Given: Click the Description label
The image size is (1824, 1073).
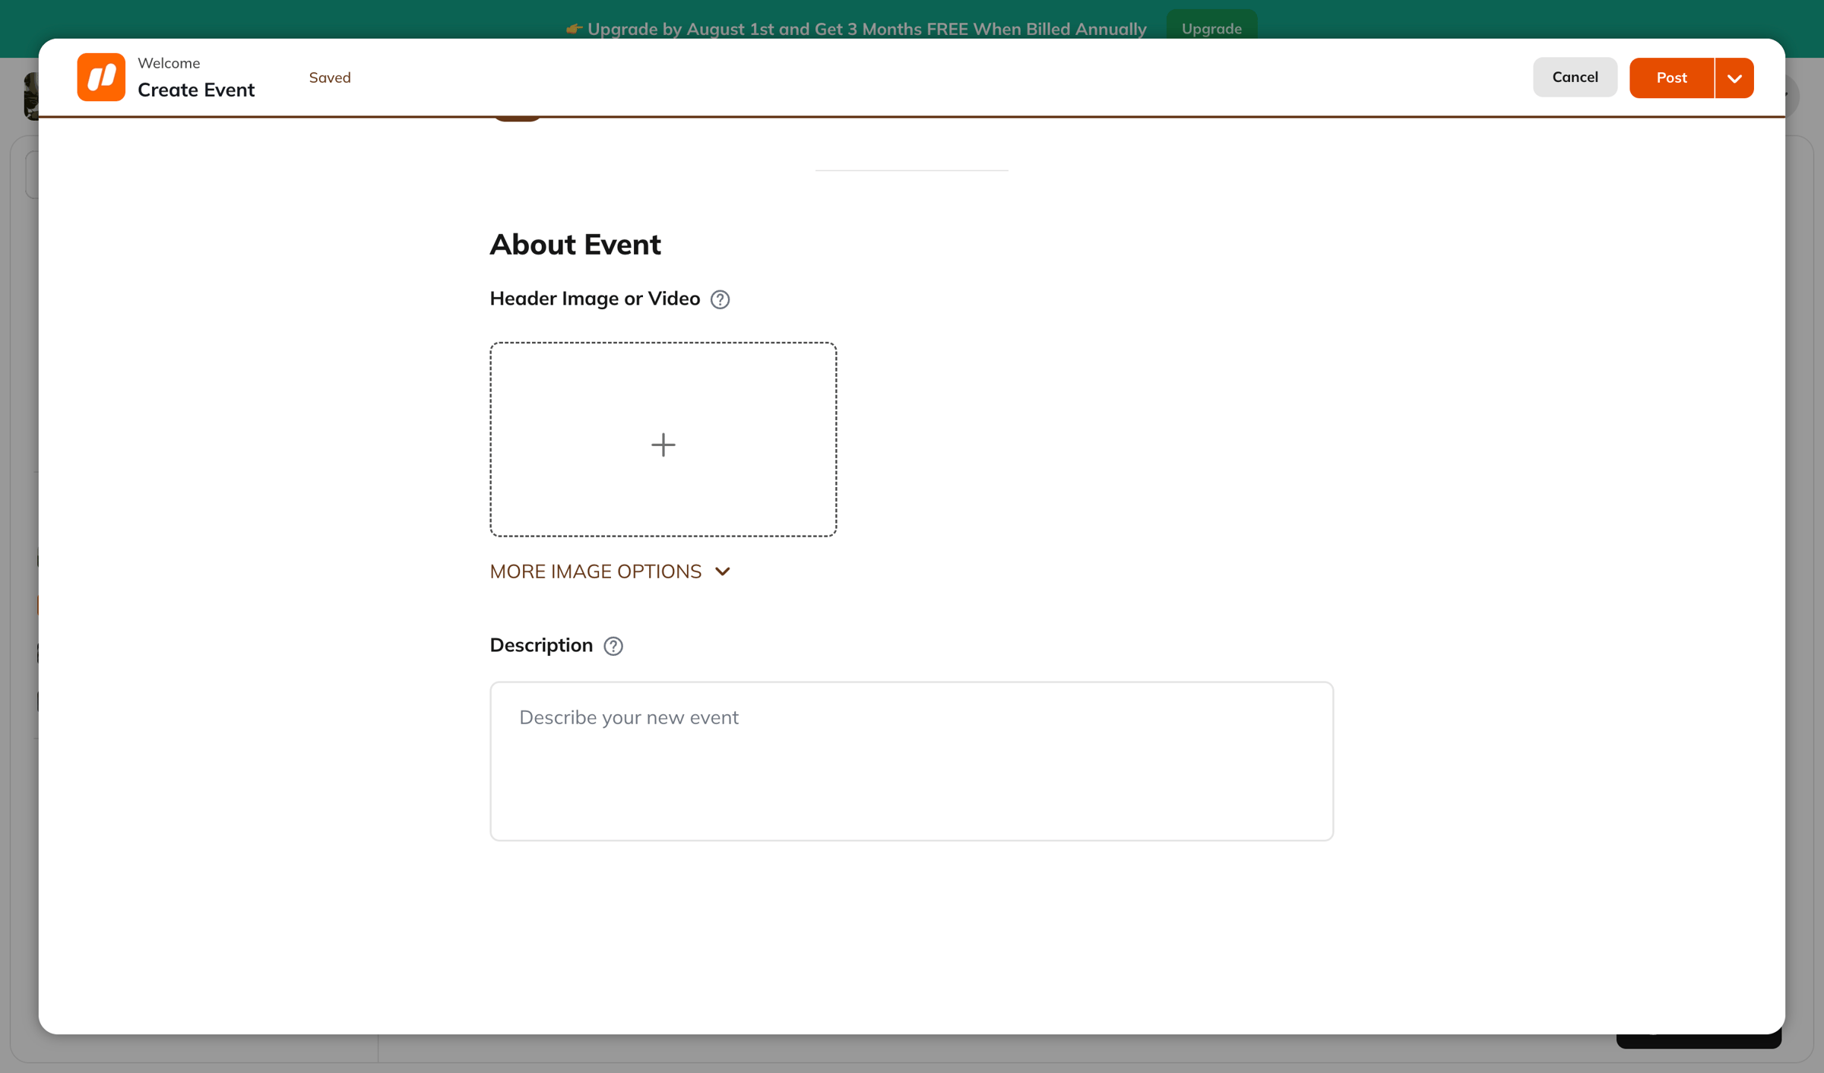Looking at the screenshot, I should (541, 645).
